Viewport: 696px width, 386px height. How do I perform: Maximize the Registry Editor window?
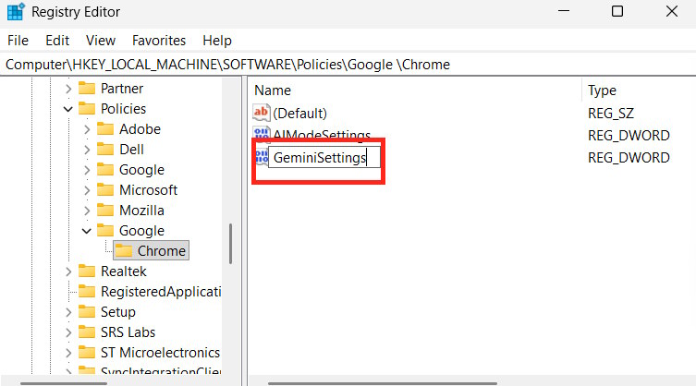tap(617, 11)
